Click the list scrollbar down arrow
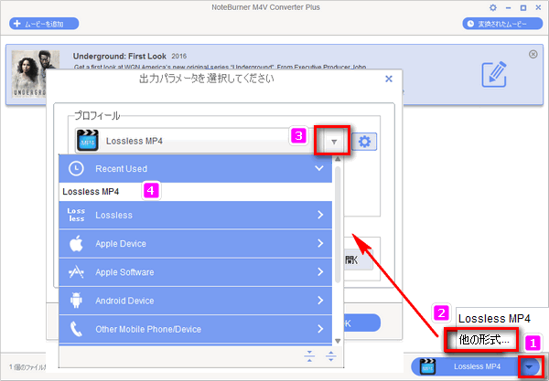Screen dimensions: 549x381 click(338, 341)
